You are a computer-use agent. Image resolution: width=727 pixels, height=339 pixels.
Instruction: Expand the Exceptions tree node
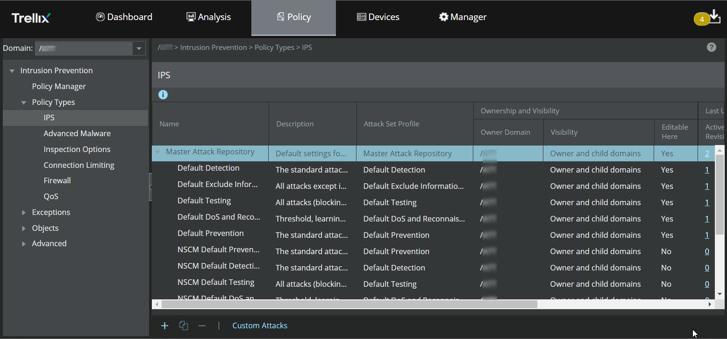click(24, 213)
